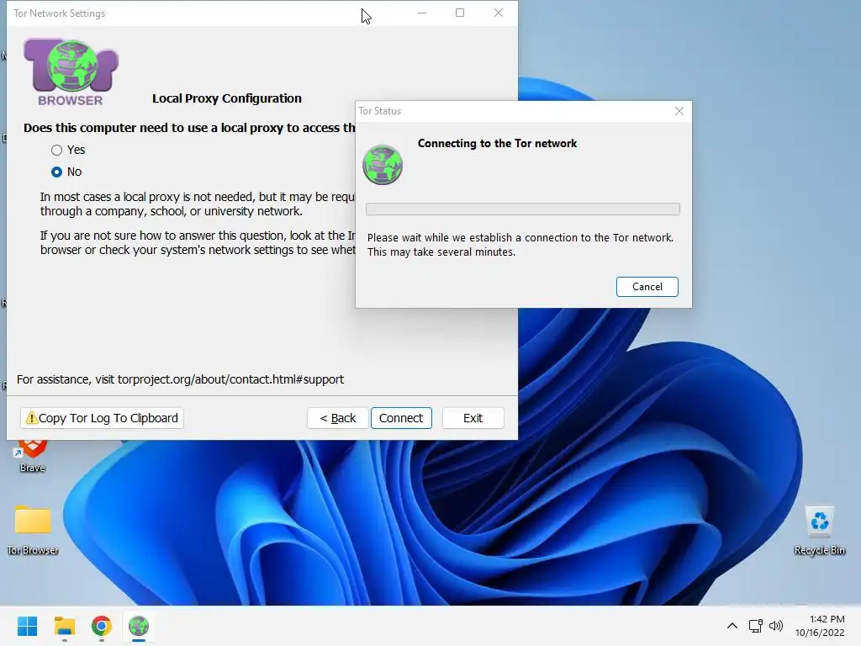Open Google Chrome from the taskbar
The width and height of the screenshot is (861, 646).
point(102,626)
